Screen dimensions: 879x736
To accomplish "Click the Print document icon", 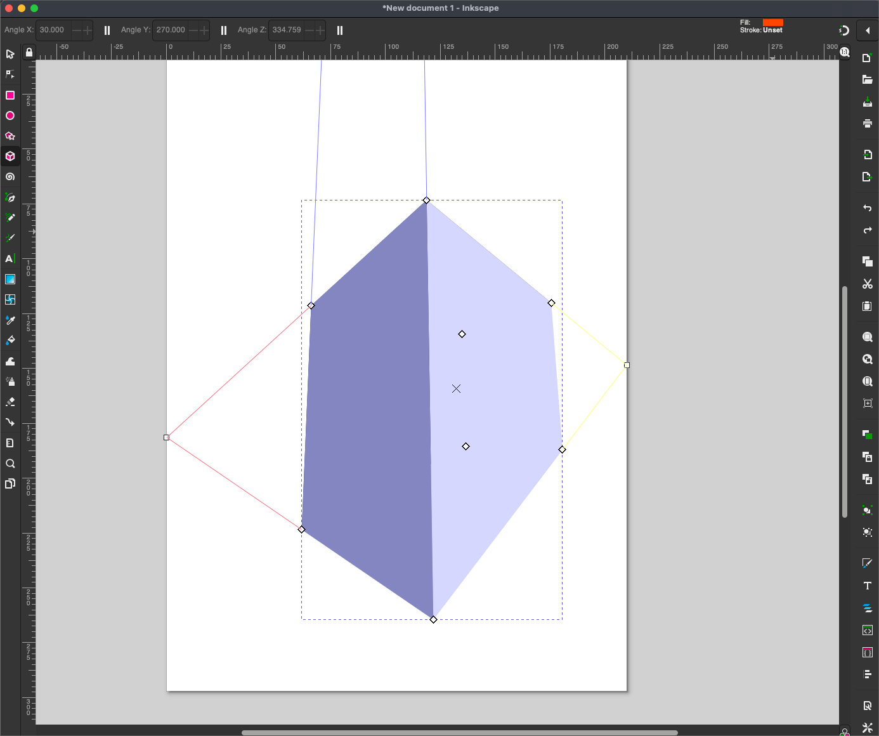I will click(867, 123).
